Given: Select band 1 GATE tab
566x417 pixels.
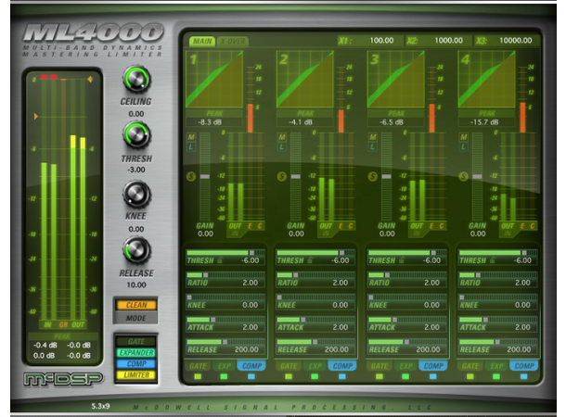Looking at the screenshot, I should (x=198, y=366).
